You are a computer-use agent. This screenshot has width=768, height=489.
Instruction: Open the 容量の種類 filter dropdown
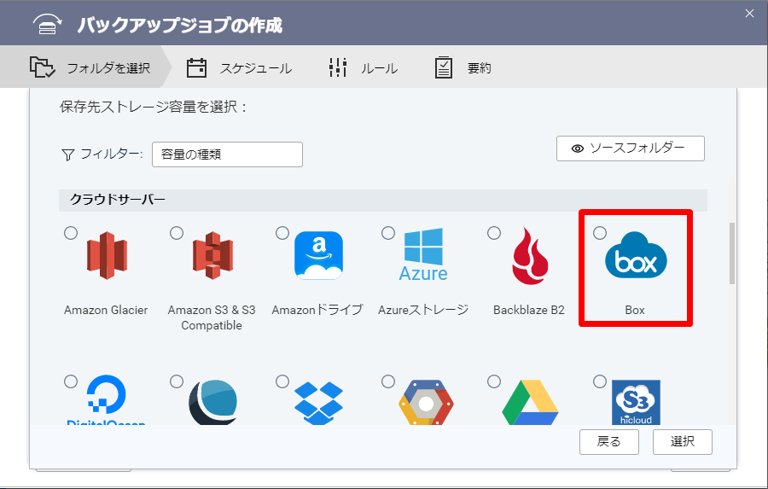pyautogui.click(x=227, y=154)
